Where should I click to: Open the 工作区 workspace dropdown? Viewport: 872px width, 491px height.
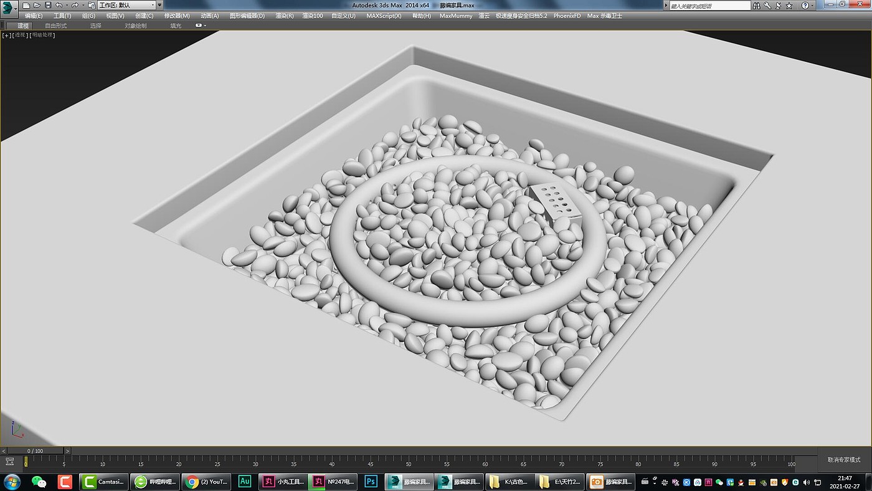[x=126, y=5]
